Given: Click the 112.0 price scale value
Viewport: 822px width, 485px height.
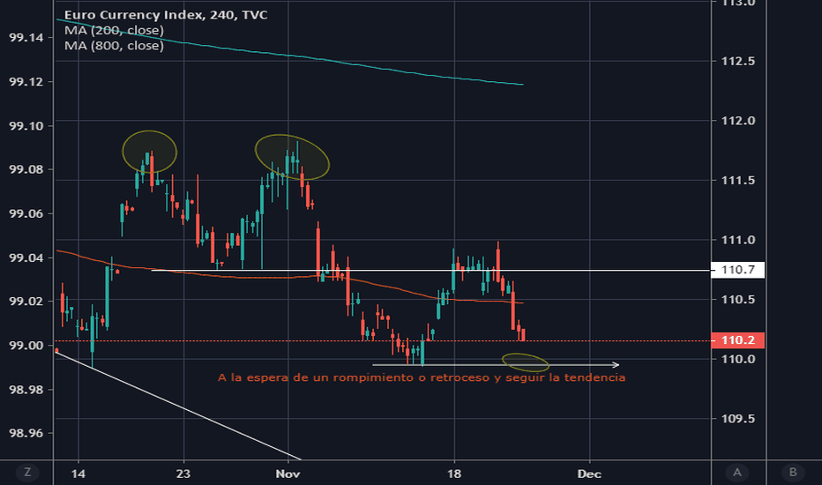Looking at the screenshot, I should (x=738, y=121).
